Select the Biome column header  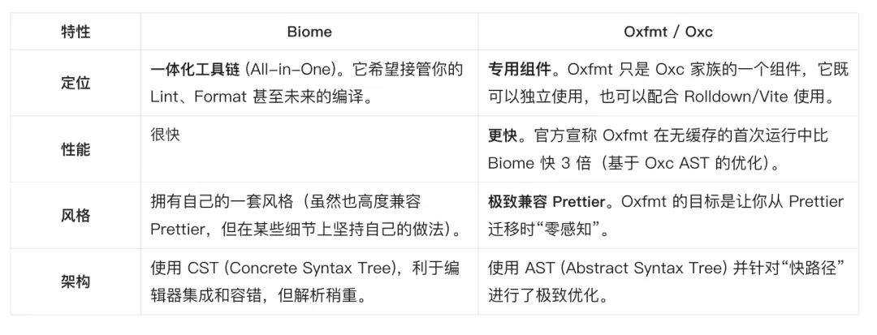309,32
